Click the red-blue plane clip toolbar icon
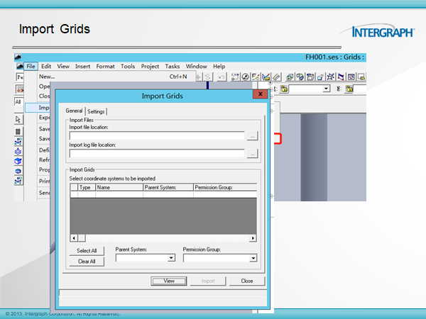 (320, 77)
